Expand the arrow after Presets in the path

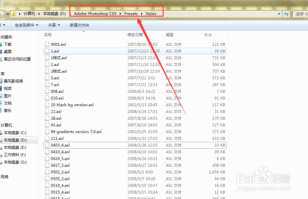[142, 14]
